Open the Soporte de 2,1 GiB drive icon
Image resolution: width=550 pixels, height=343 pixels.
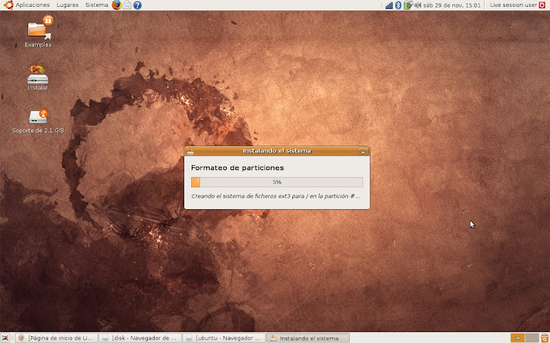[x=38, y=121]
